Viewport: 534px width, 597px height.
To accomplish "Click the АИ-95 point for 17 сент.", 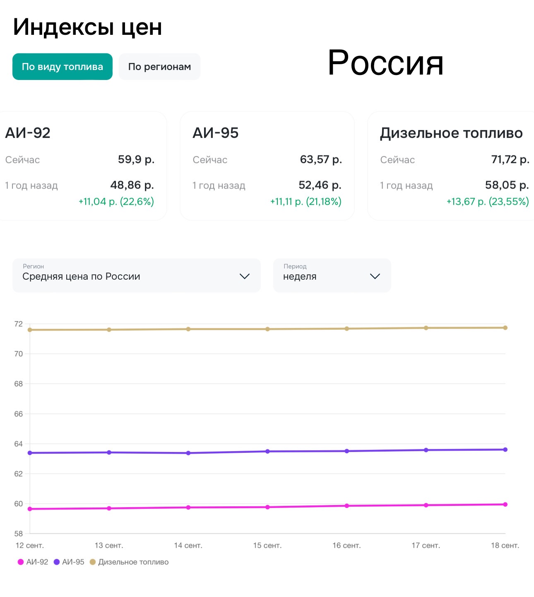I will click(x=426, y=450).
